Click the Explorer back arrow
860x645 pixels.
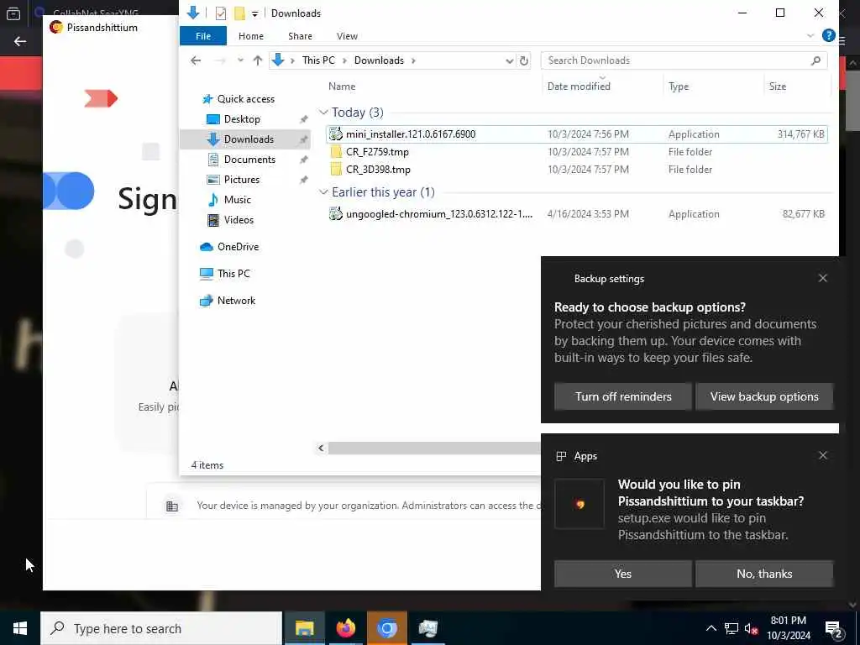(196, 60)
